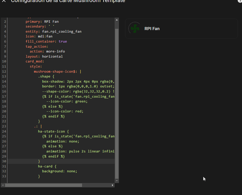Image resolution: width=242 pixels, height=195 pixels.
Task: Click 'action: more-info' line
Action: [47, 51]
